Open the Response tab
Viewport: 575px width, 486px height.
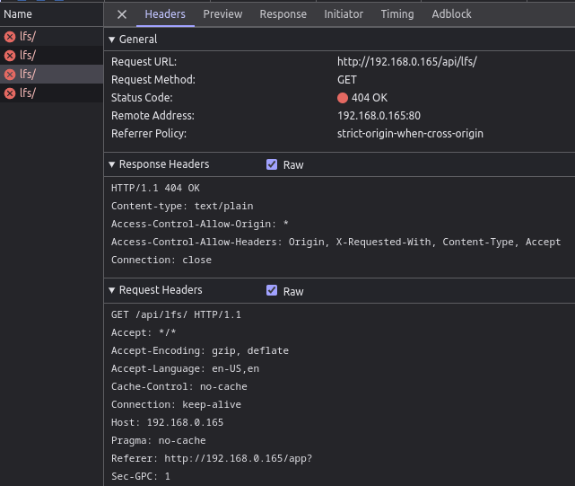[x=283, y=14]
